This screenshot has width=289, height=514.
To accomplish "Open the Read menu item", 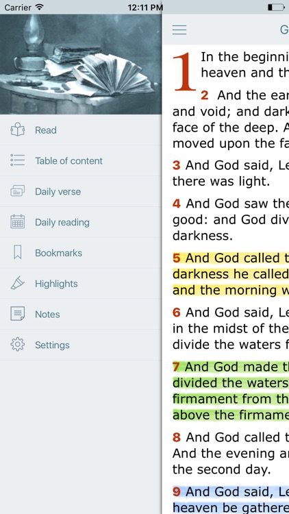I will pyautogui.click(x=81, y=130).
